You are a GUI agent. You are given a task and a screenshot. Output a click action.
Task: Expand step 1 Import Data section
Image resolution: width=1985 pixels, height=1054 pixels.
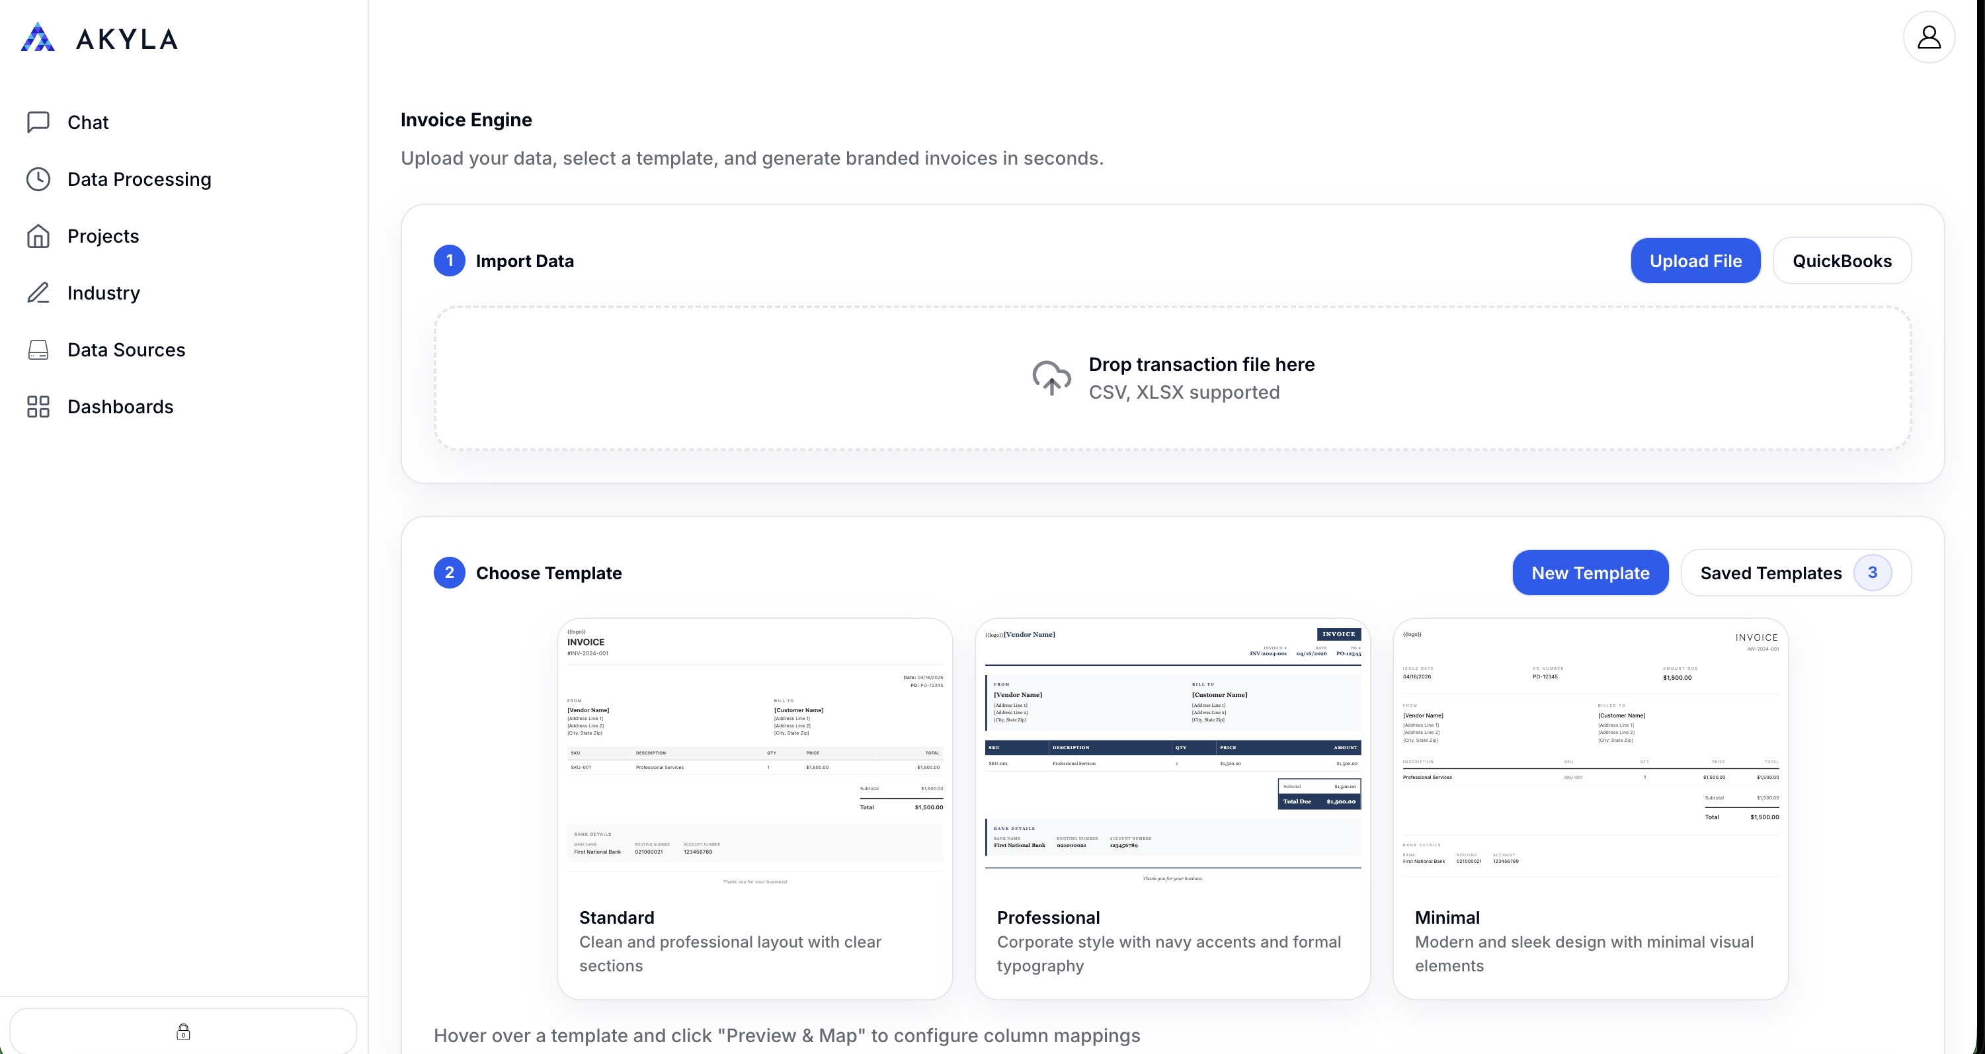point(525,261)
